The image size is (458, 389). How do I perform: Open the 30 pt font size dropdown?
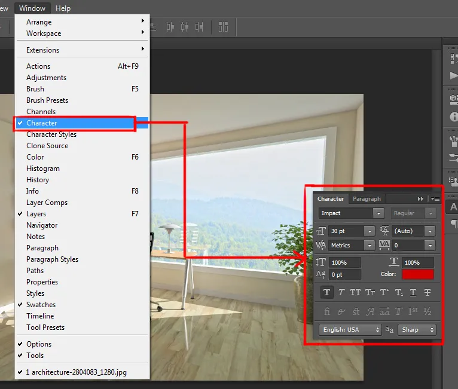pos(370,231)
